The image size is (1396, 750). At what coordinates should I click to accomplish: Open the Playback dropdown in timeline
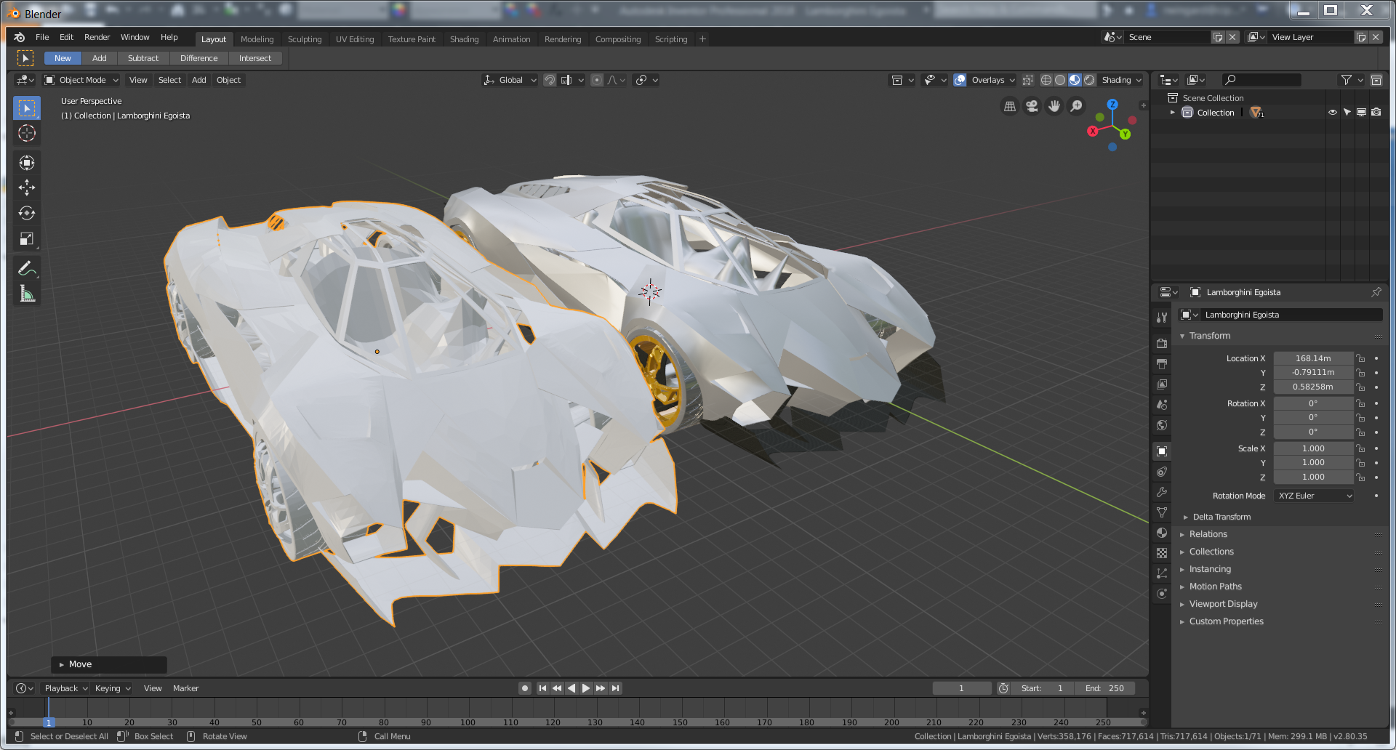(65, 688)
